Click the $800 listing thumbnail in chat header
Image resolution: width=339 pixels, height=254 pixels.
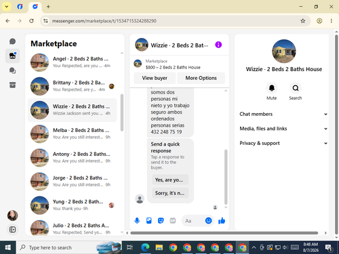pos(138,64)
